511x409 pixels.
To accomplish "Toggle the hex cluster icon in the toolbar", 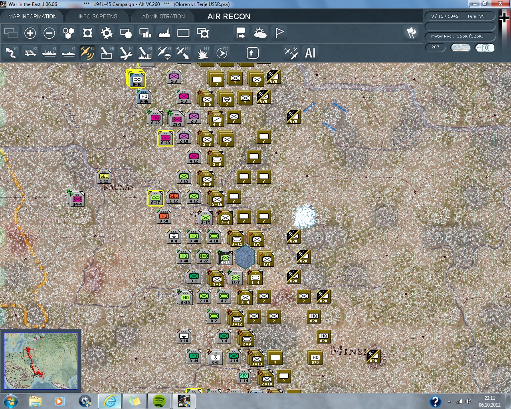I will [68, 33].
